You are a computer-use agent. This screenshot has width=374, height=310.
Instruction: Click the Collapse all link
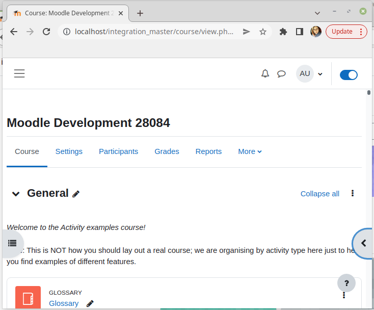point(319,194)
